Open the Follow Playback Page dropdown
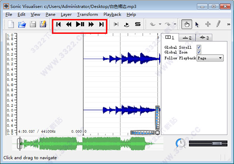234x164 pixels. [210, 58]
